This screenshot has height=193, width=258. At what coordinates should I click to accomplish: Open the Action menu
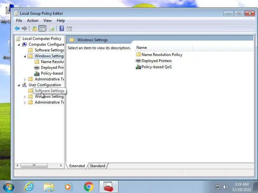coord(33,21)
